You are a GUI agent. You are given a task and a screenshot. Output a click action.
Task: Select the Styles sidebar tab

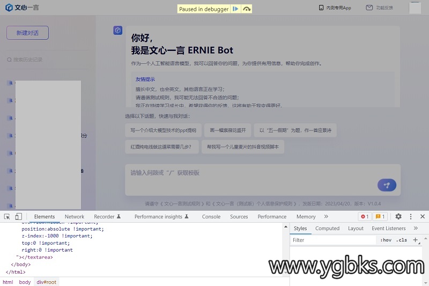(x=300, y=228)
